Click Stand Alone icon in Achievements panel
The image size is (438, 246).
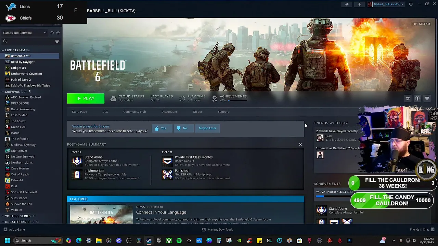coord(321,210)
